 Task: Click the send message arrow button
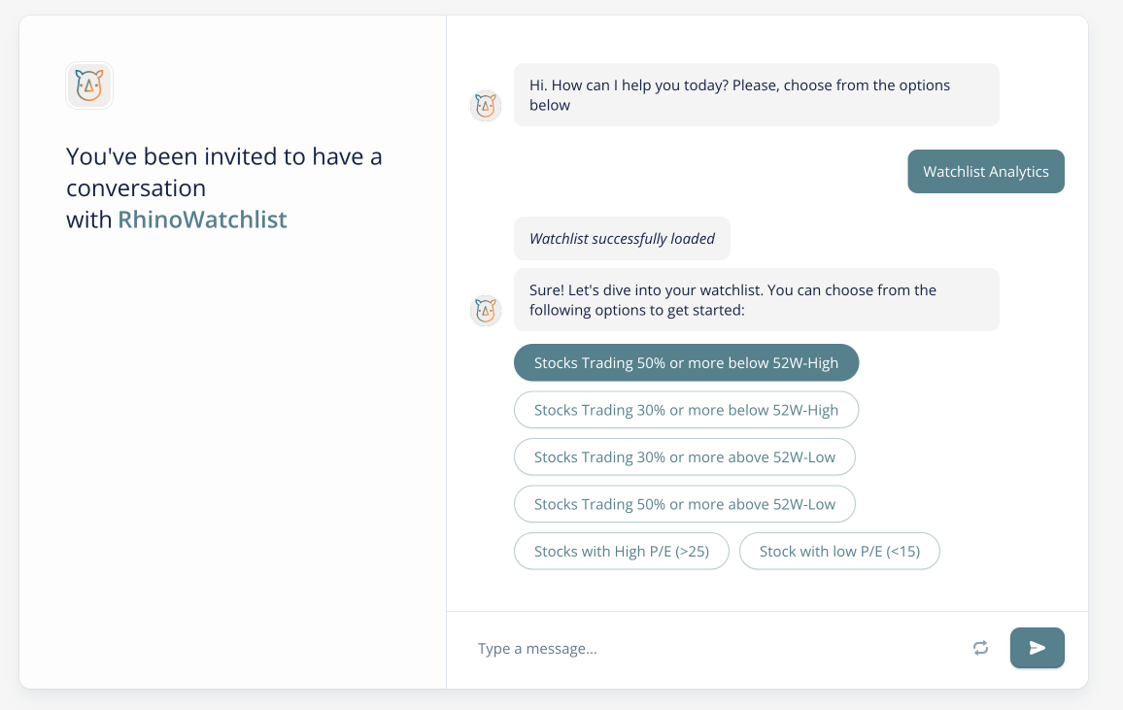point(1037,648)
